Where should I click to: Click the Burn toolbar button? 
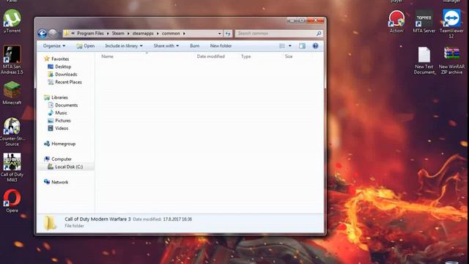pyautogui.click(x=194, y=45)
